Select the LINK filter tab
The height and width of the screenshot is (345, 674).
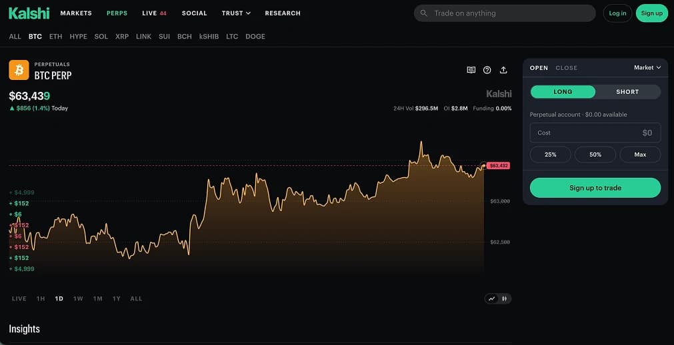143,37
